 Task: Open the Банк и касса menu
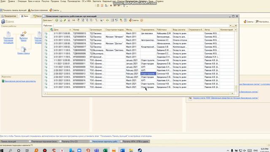34,1
